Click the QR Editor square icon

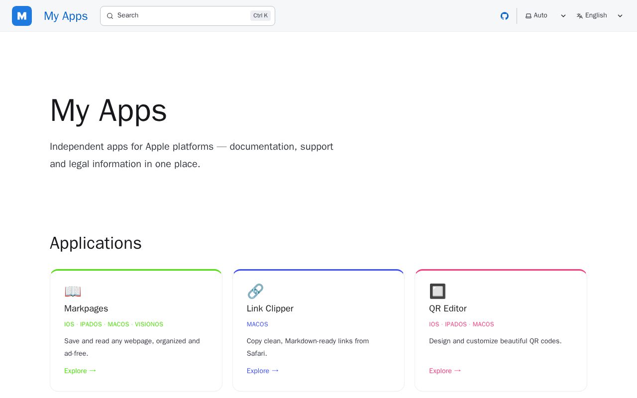(x=437, y=291)
